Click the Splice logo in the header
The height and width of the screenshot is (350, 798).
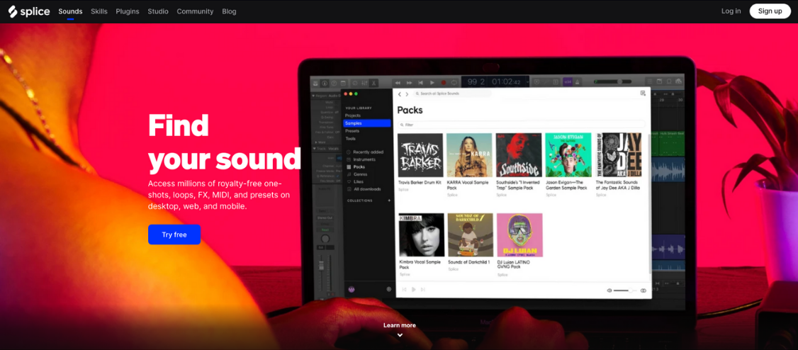(x=29, y=11)
